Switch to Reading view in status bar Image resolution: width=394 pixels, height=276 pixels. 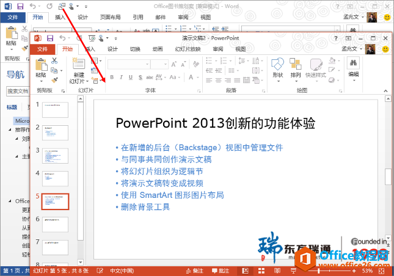[x=277, y=271]
